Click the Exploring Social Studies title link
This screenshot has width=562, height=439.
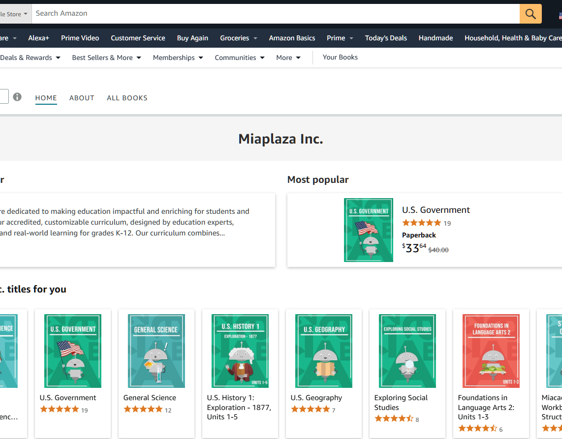coord(401,403)
